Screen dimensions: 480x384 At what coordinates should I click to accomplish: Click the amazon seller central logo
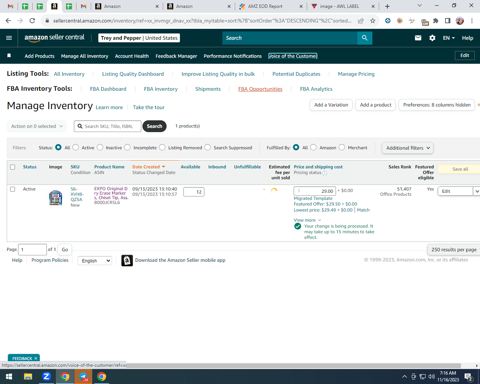54,37
